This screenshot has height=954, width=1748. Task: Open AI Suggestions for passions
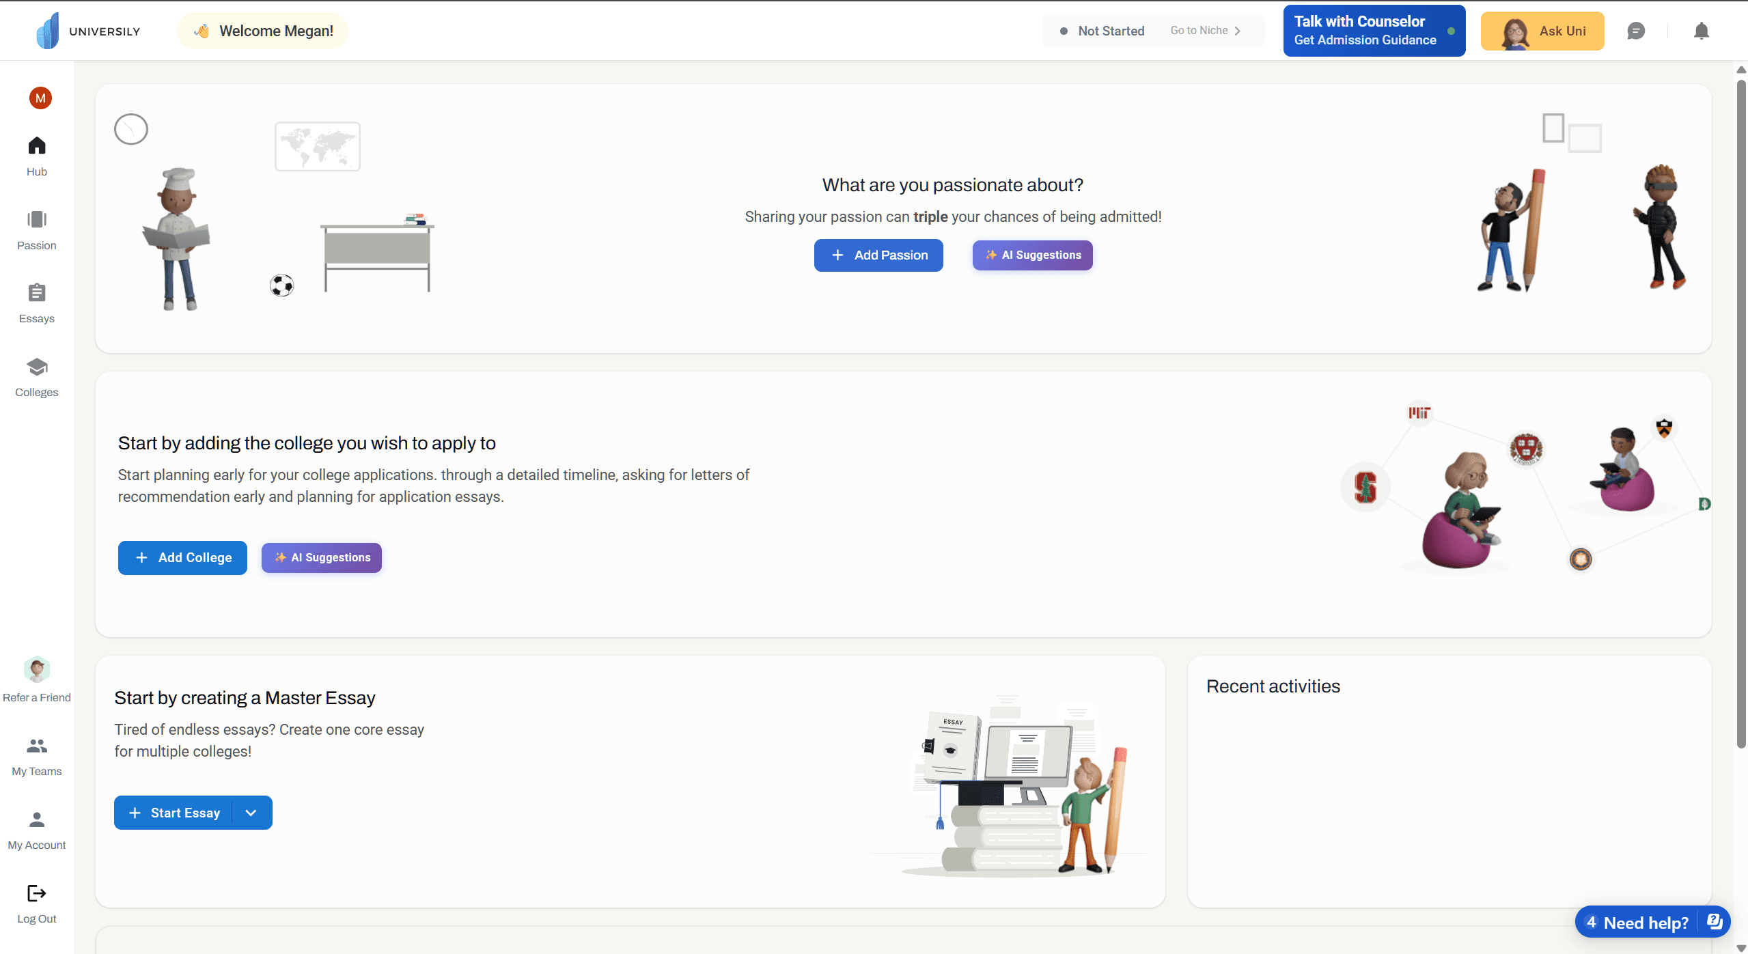coord(1032,255)
